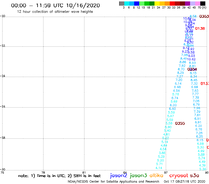This screenshot has width=209, height=184.
Task: Click the wave height value '10.62'
Action: (x=191, y=59)
